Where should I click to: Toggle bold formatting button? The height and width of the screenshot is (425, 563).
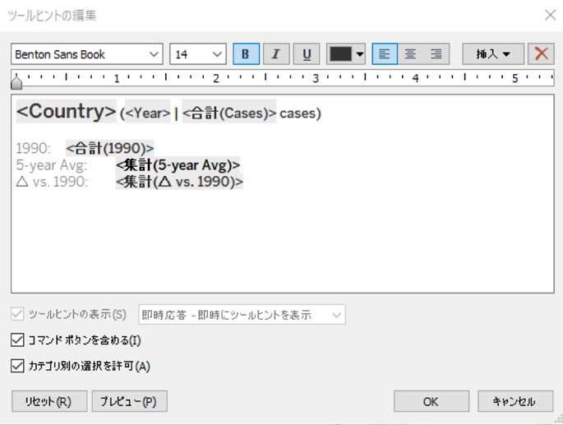tap(246, 54)
